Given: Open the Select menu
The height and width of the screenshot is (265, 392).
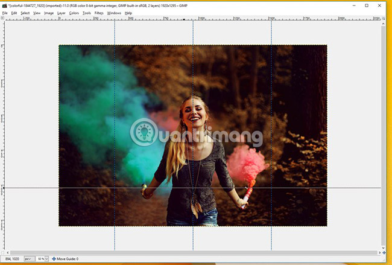Looking at the screenshot, I should coord(25,13).
